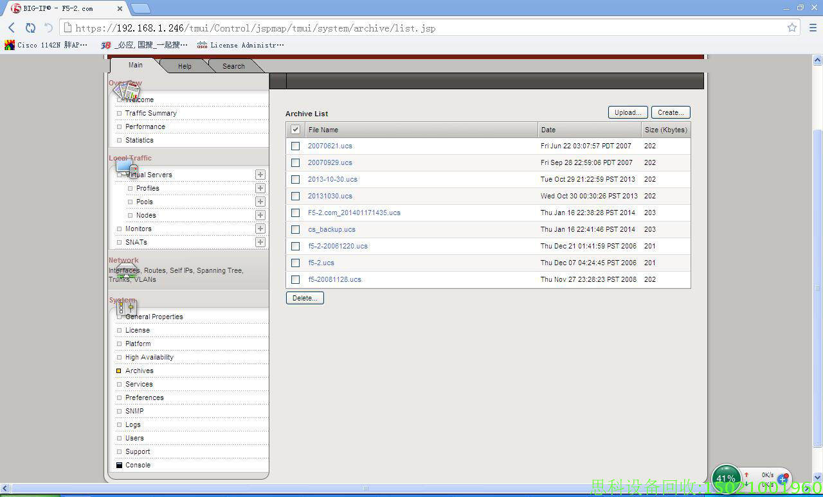Open the Archives menu item
Screen dimensions: 823x497
pyautogui.click(x=140, y=371)
